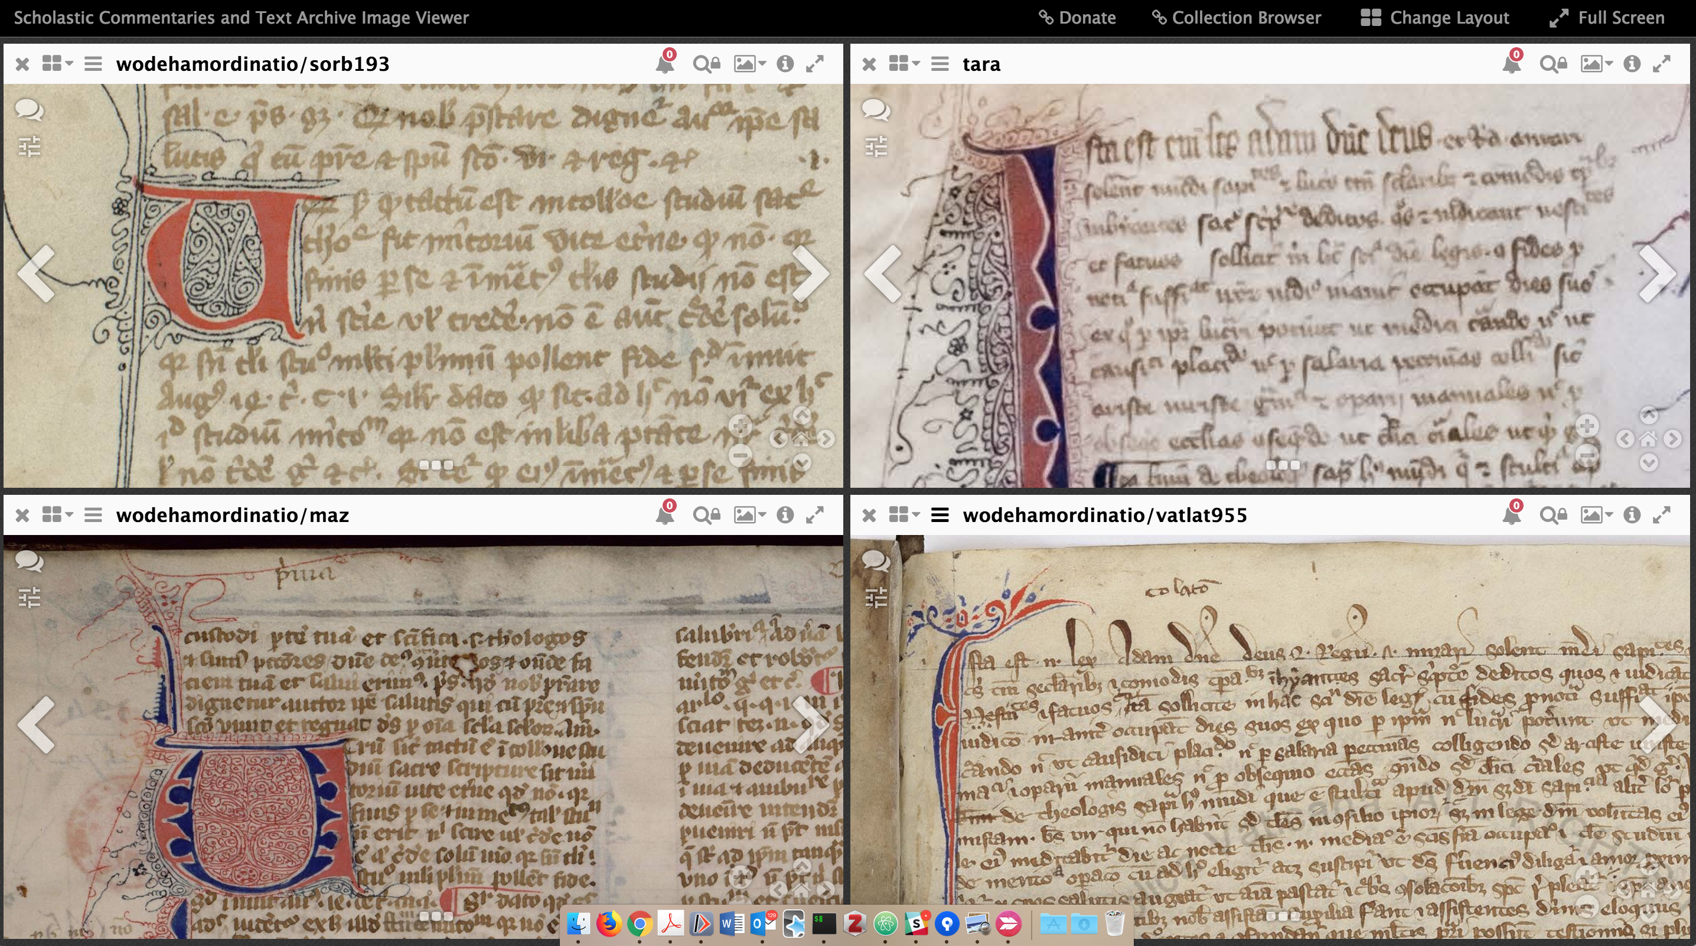The image size is (1696, 946).
Task: Open the Change Layout menu
Action: pos(1434,18)
